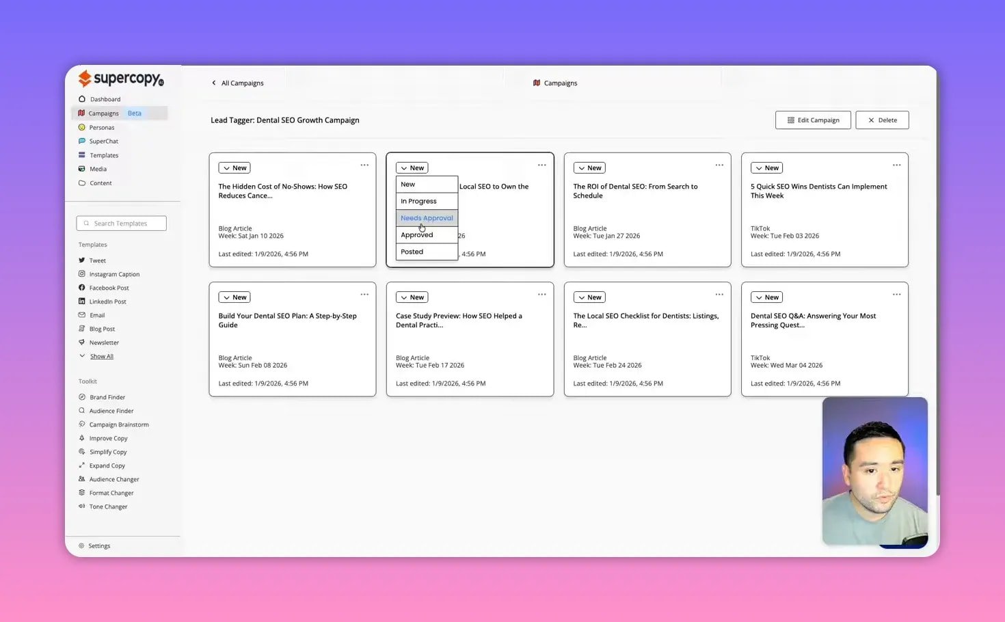The height and width of the screenshot is (622, 1005).
Task: Click the Edit Campaign button
Action: [813, 120]
